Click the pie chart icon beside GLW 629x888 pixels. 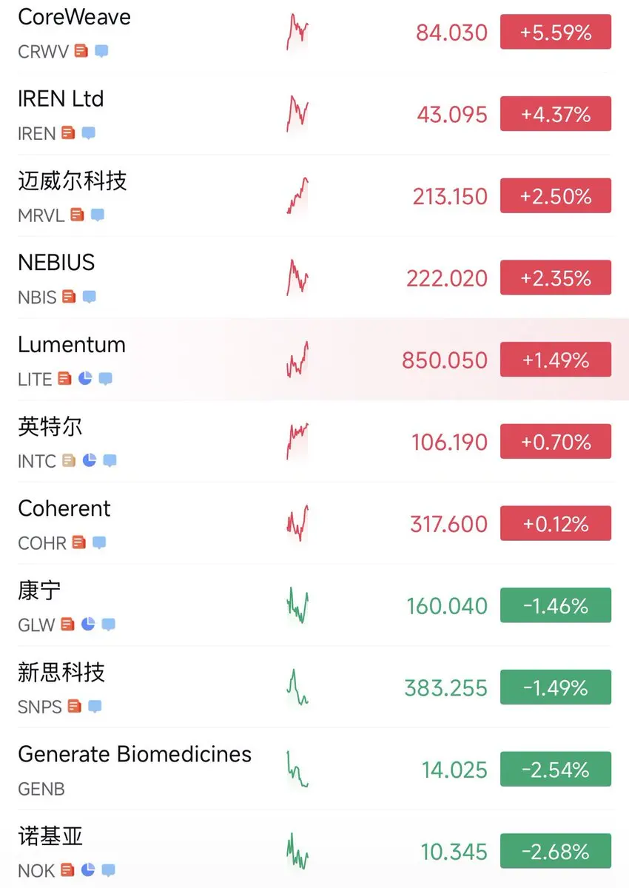click(x=88, y=625)
